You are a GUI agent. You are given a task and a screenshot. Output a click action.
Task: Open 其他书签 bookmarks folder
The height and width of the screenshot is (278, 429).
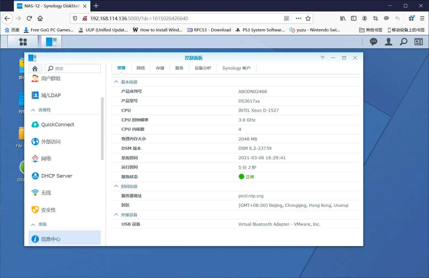(x=371, y=30)
